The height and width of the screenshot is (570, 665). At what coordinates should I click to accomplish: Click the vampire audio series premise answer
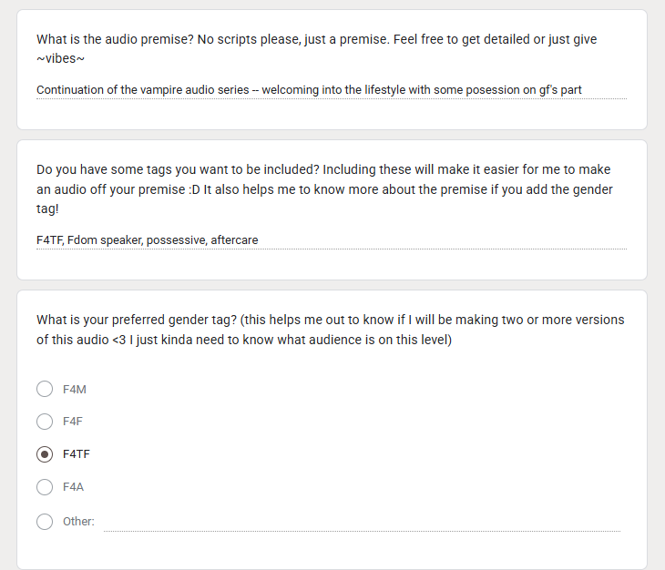(x=332, y=90)
